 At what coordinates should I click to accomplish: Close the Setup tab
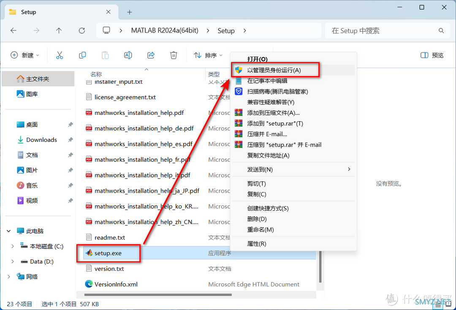(108, 12)
